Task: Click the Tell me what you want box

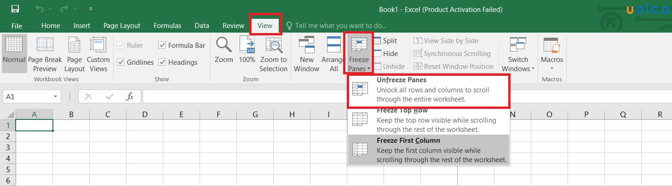Action: coord(336,26)
